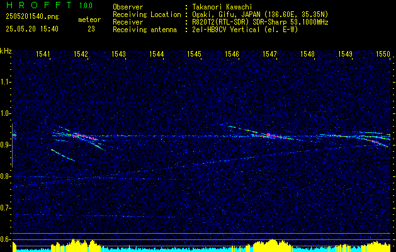Select the version number 1.0.0

coord(86,6)
